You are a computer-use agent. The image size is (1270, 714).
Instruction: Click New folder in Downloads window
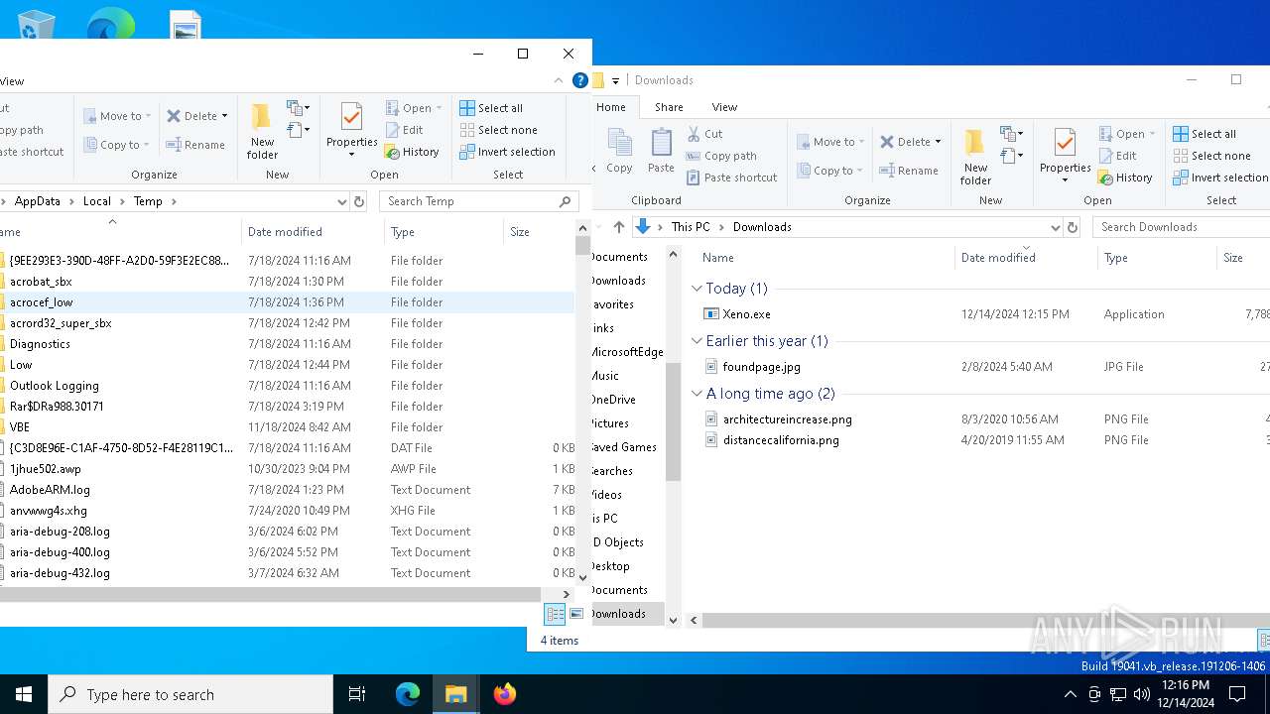975,157
